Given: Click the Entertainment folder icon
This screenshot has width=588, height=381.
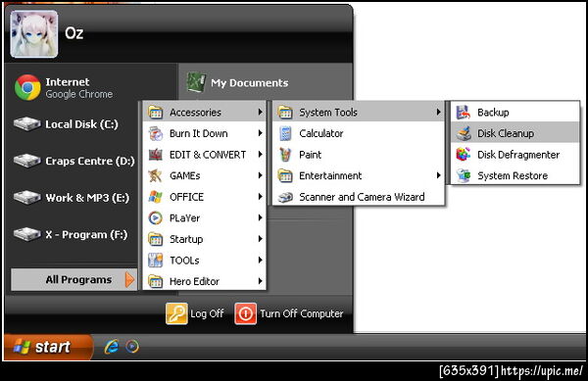Looking at the screenshot, I should point(285,175).
